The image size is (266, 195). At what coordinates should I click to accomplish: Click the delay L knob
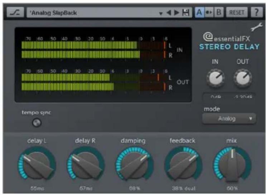[37, 164]
